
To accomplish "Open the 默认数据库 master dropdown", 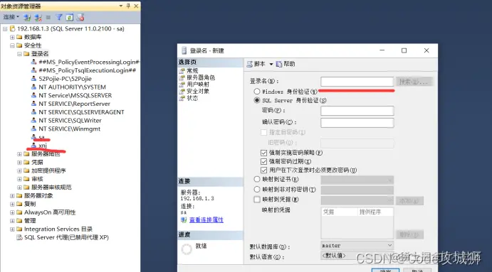I will (357, 246).
